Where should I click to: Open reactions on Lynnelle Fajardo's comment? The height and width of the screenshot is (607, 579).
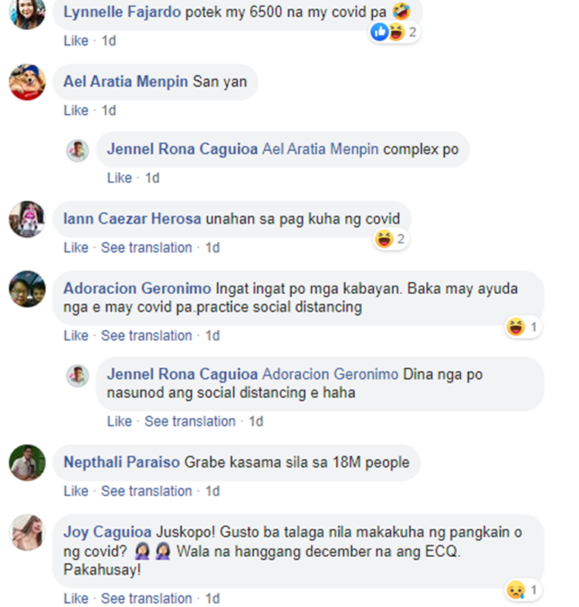(394, 32)
